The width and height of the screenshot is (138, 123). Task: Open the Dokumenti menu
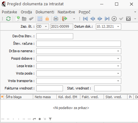[45, 12]
